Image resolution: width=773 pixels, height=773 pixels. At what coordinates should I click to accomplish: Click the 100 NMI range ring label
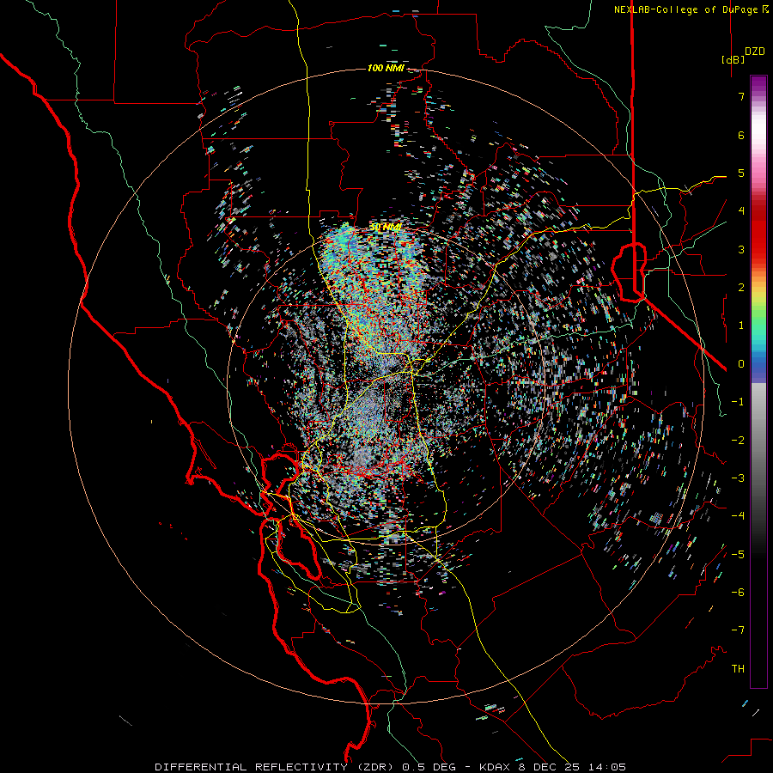click(x=386, y=68)
